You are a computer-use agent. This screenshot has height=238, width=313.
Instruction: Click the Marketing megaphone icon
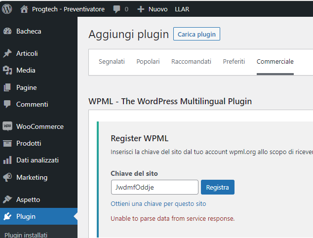click(x=7, y=177)
